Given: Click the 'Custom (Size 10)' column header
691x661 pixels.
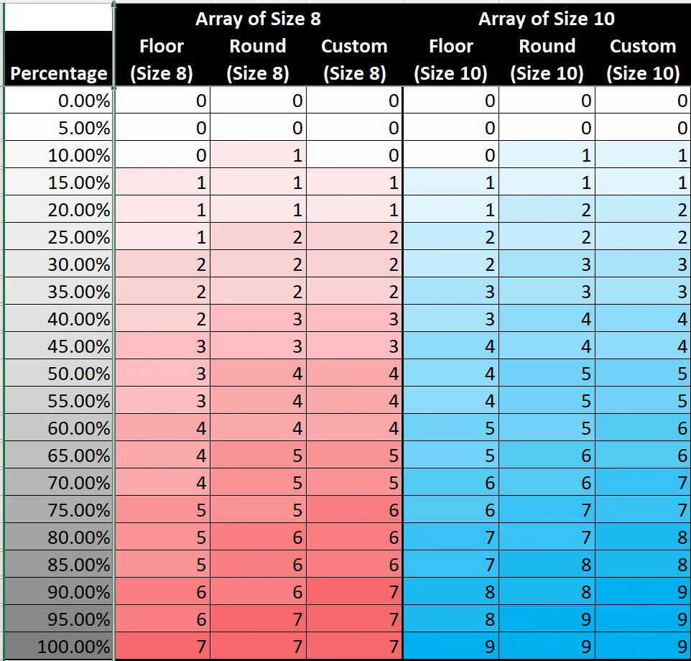Looking at the screenshot, I should (643, 60).
